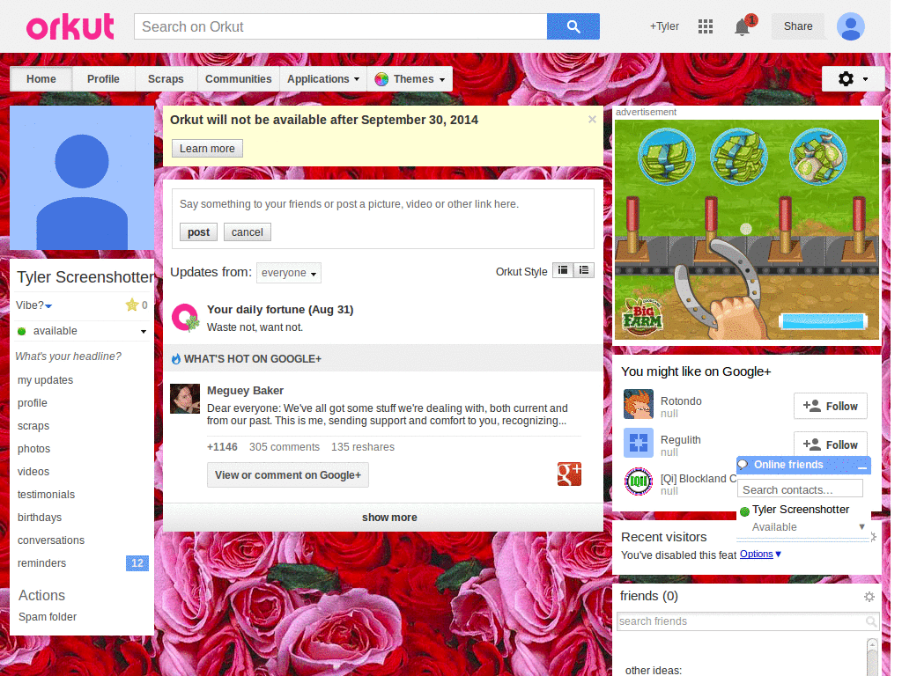Click your profile avatar in the top bar

pos(850,26)
